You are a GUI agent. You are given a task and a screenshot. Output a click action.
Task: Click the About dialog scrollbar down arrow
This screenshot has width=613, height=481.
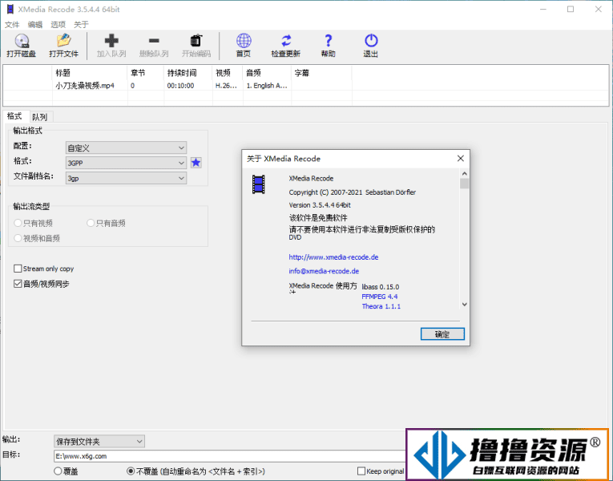click(464, 305)
